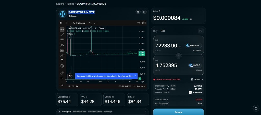
Task: Open the Indicators menu
Action: 79,23
